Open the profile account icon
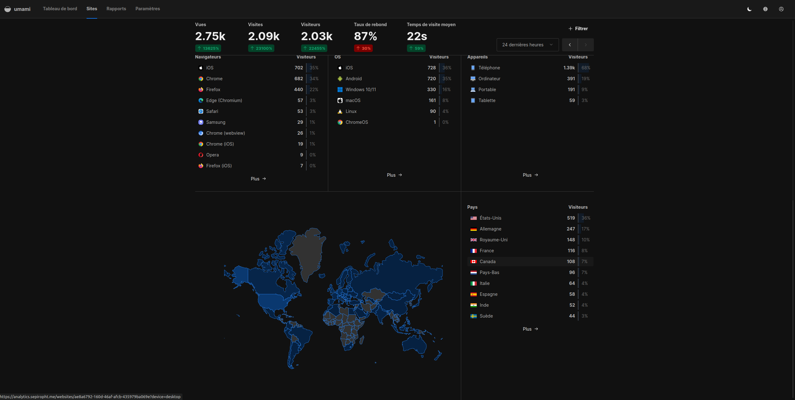The image size is (795, 400). (781, 9)
